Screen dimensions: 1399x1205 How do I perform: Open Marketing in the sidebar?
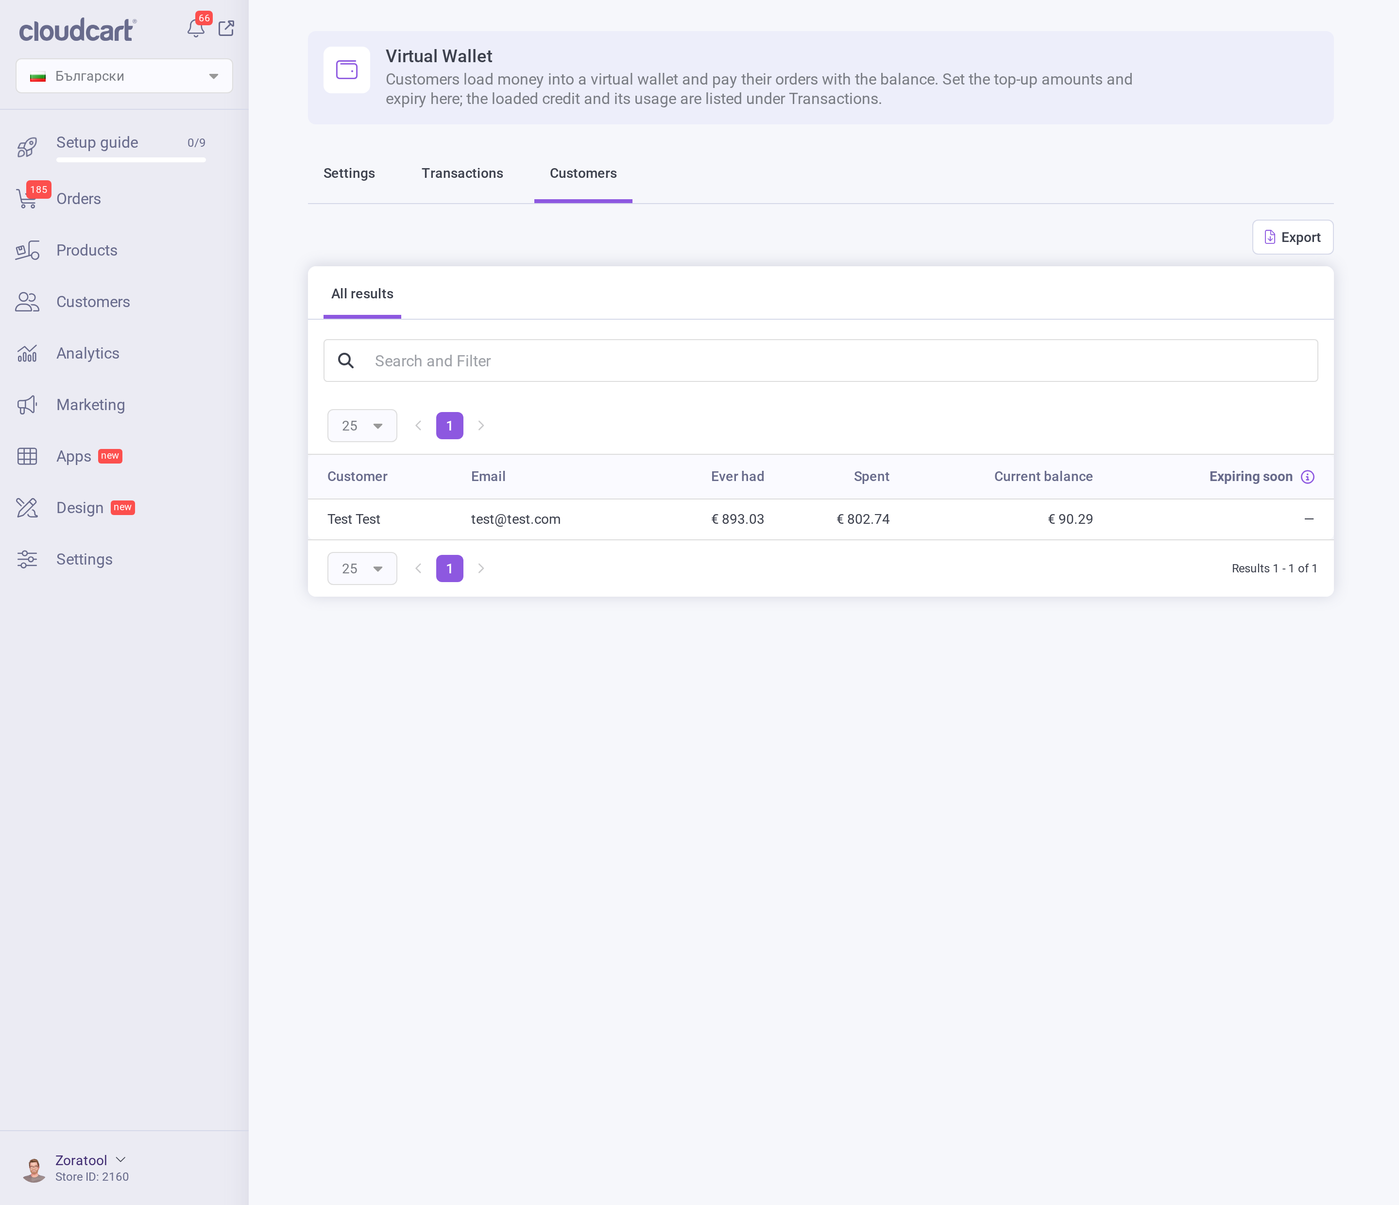coord(90,405)
